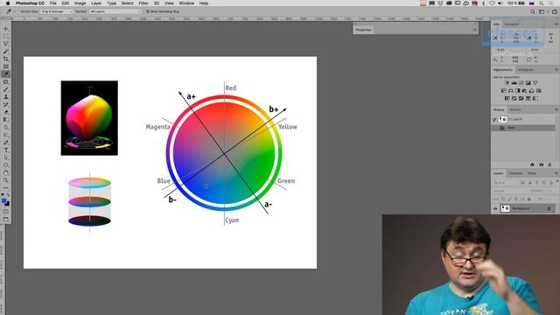Open the Adjustments panel flyout menu
Image resolution: width=560 pixels, height=315 pixels.
coord(556,70)
